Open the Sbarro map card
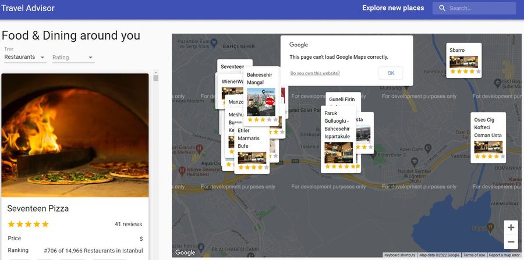The width and height of the screenshot is (524, 260). pyautogui.click(x=464, y=60)
